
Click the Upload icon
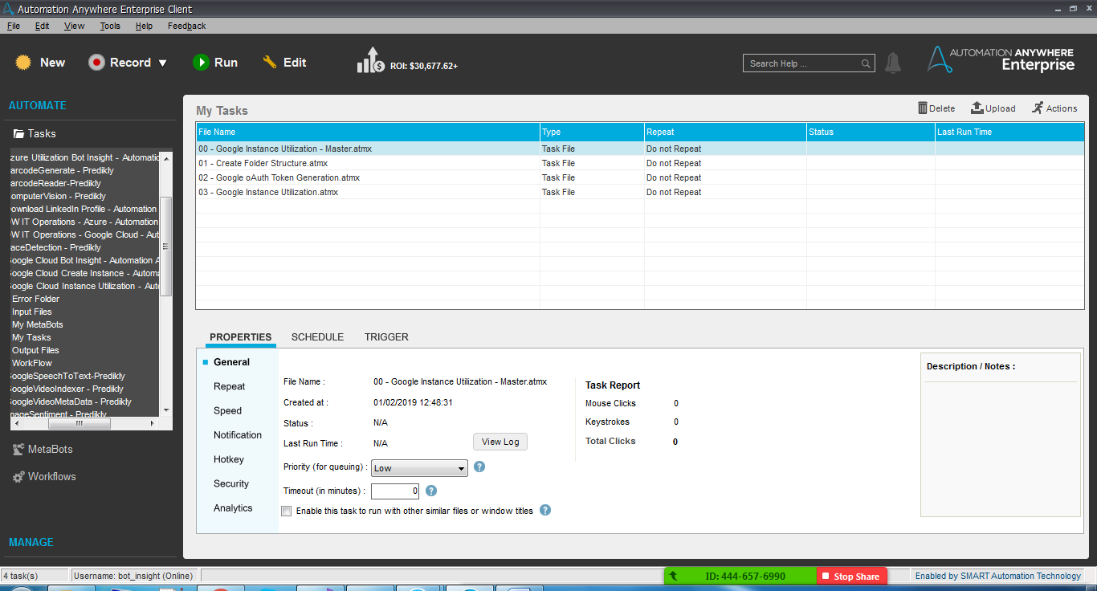[977, 108]
